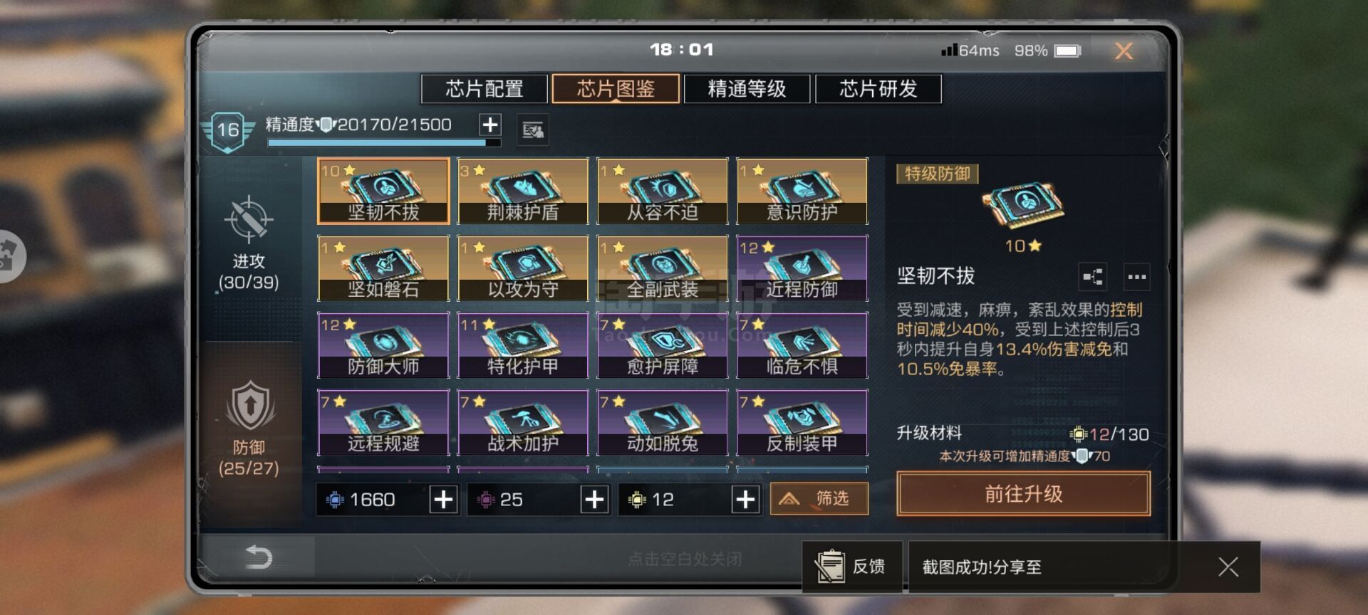The height and width of the screenshot is (615, 1368).
Task: Add mastery points with plus button
Action: pos(490,125)
